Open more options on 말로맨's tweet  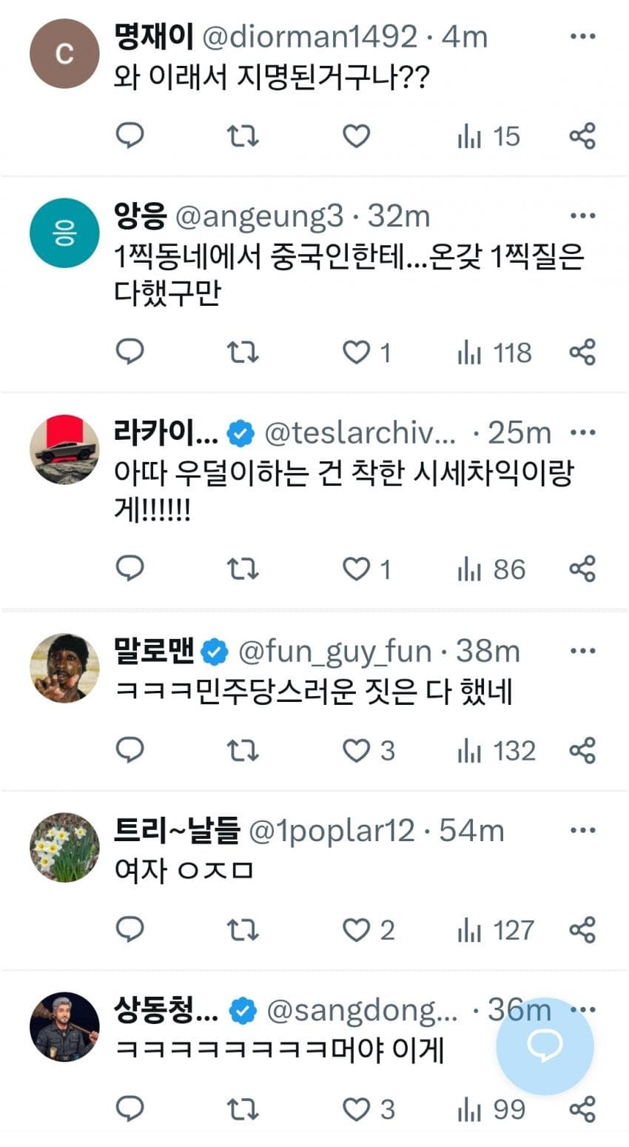point(583,651)
